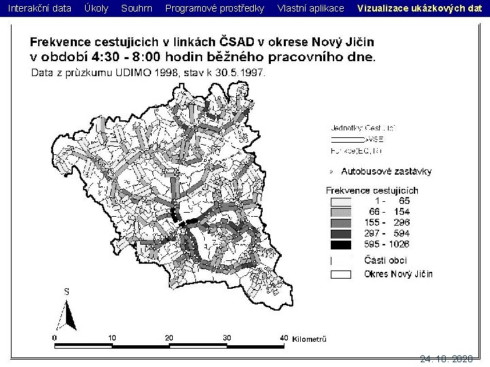Image resolution: width=490 pixels, height=367 pixels.
Task: Click the Jednotky legend text above the arrow
Action: click(363, 128)
